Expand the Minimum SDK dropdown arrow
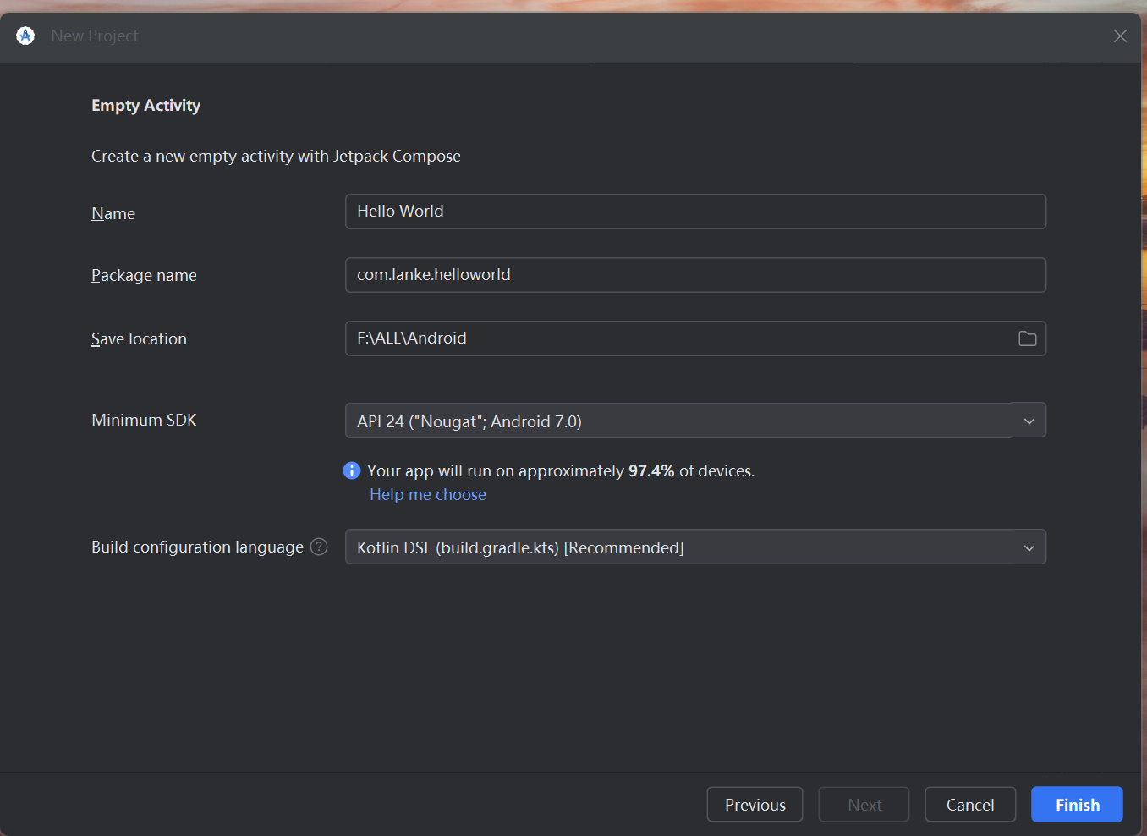 1029,421
